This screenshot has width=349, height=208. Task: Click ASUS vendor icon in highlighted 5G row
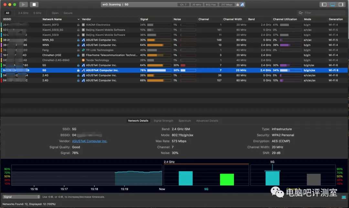(83, 70)
